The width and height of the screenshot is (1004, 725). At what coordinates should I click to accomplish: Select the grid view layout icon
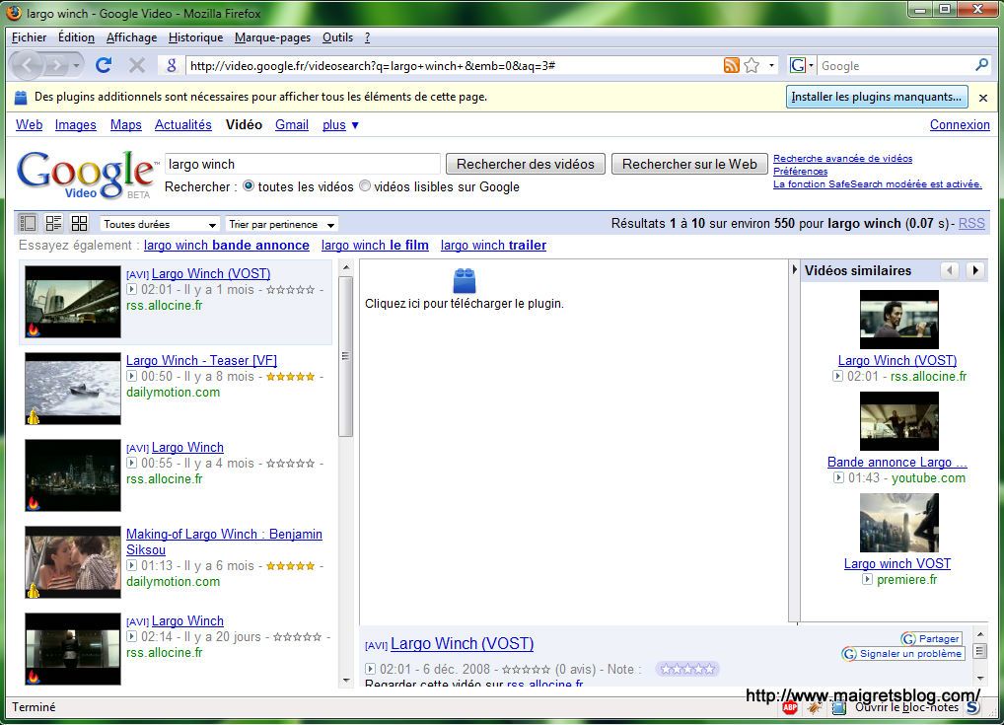(79, 223)
